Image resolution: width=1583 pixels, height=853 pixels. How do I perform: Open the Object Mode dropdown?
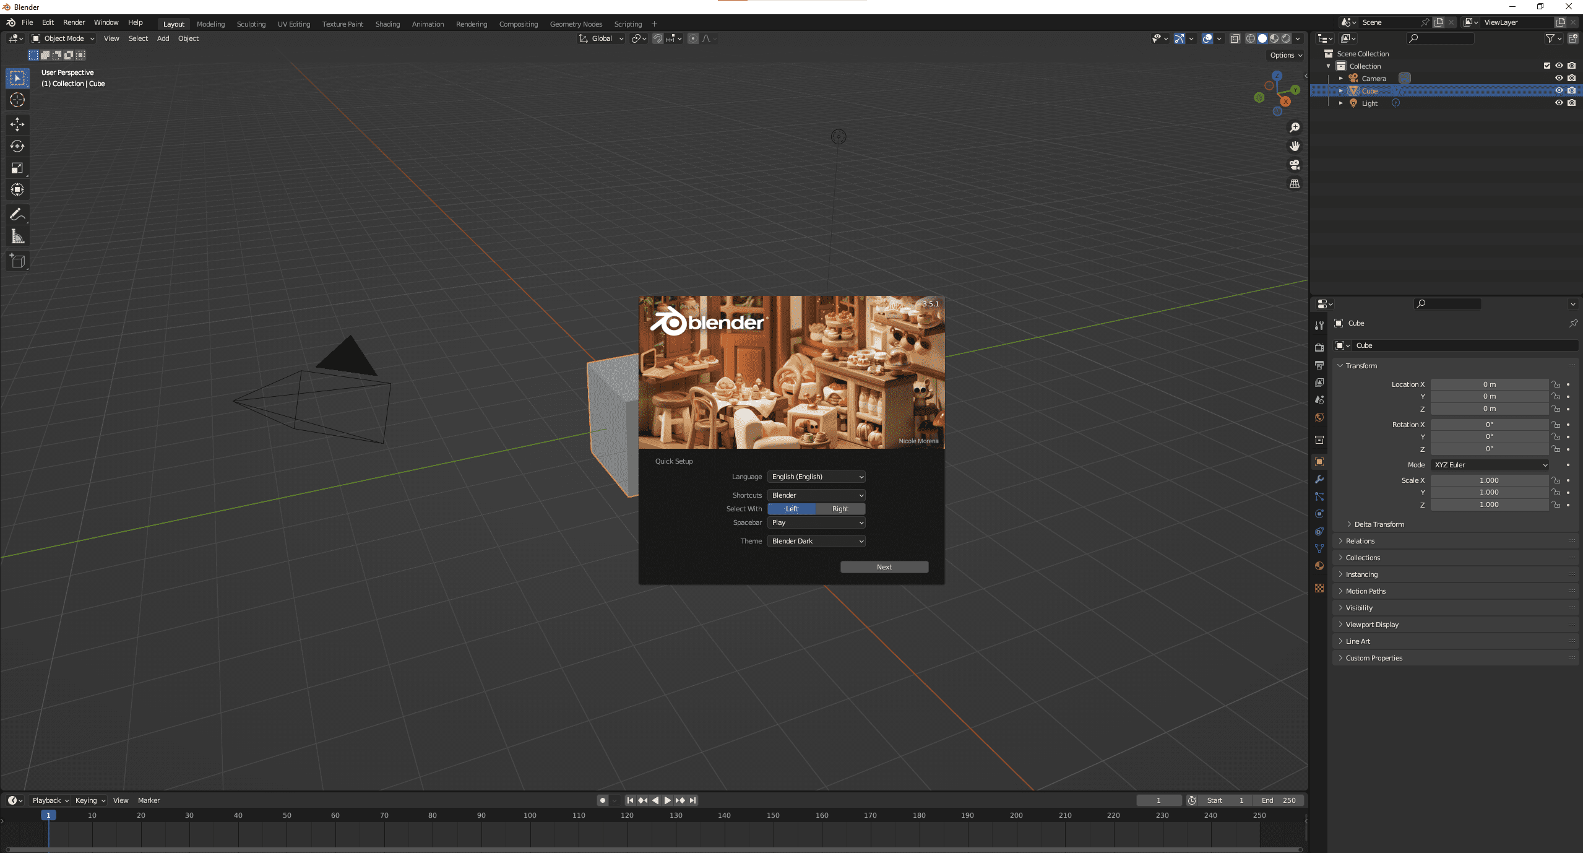click(x=63, y=38)
